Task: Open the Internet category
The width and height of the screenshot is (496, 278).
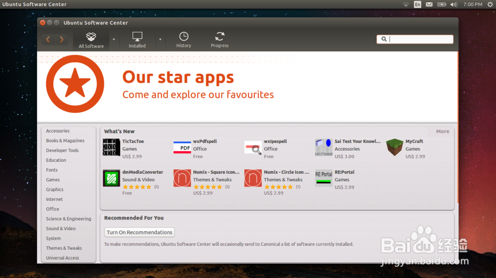Action: [55, 199]
